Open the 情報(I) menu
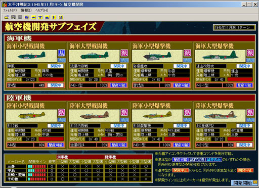The height and width of the screenshot is (188, 259). [x=26, y=11]
